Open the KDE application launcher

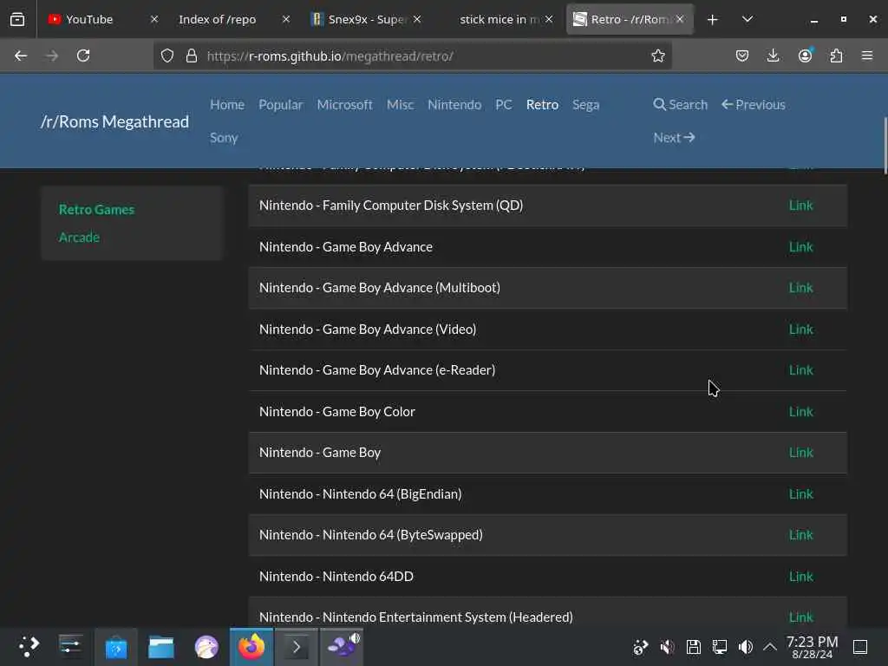(29, 646)
